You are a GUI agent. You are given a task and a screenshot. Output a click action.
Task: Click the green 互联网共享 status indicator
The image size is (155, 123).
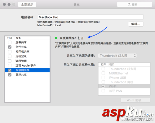point(56,38)
